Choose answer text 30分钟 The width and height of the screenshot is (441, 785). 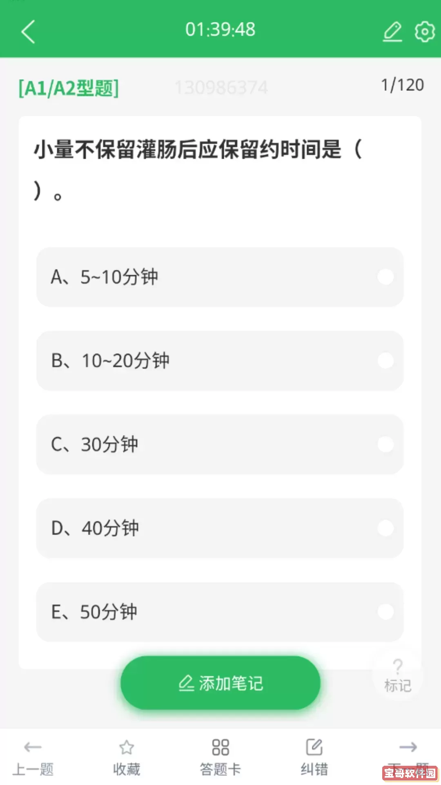(109, 444)
